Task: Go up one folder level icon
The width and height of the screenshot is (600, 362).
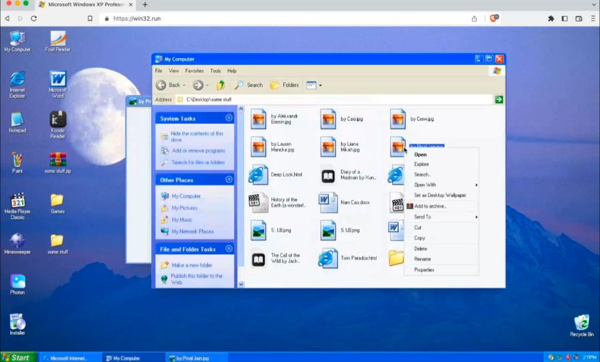Action: [221, 85]
